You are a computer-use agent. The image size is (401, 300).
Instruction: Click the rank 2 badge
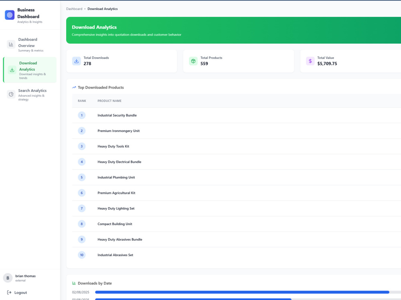coord(82,131)
